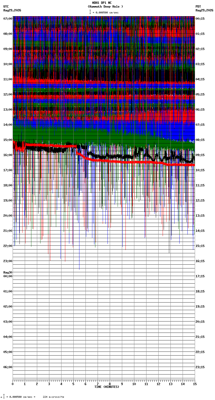Click the '18:00' UTC time label
Screen dimensions: 215x400
pyautogui.click(x=8, y=185)
